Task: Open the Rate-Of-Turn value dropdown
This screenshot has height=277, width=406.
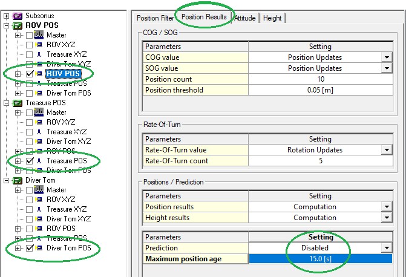Action: pos(387,150)
